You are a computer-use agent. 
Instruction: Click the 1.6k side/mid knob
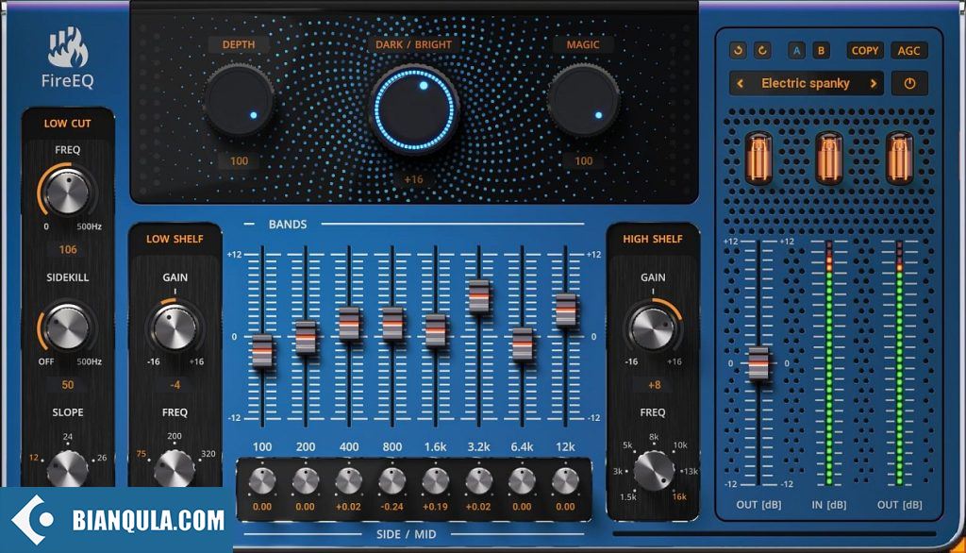(436, 481)
